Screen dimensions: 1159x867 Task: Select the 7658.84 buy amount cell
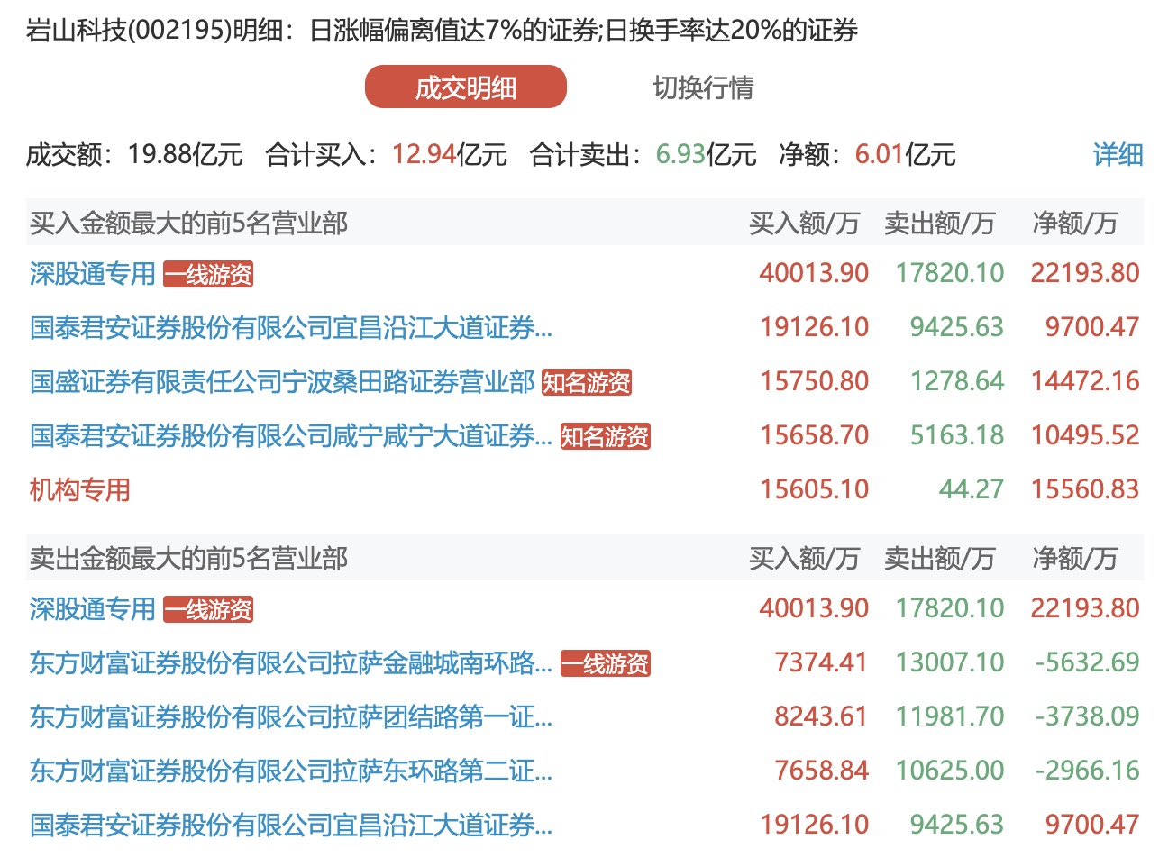coord(821,771)
